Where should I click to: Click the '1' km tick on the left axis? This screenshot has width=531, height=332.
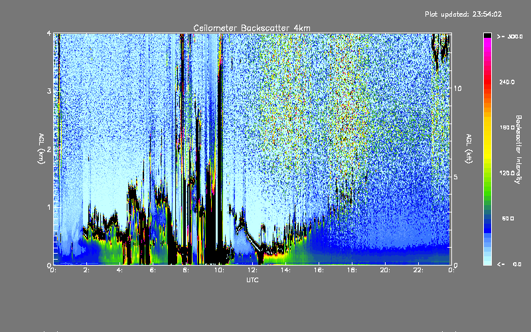click(x=49, y=207)
